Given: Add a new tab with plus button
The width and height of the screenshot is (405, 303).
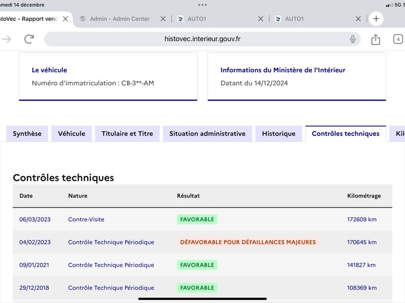Looking at the screenshot, I should (376, 19).
